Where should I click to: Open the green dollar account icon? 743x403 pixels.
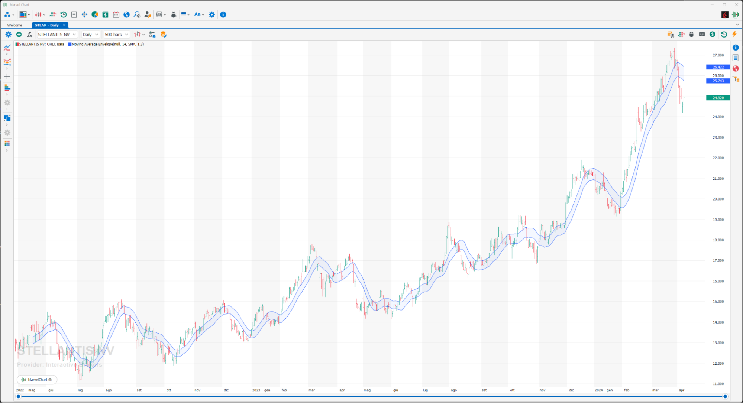point(106,14)
